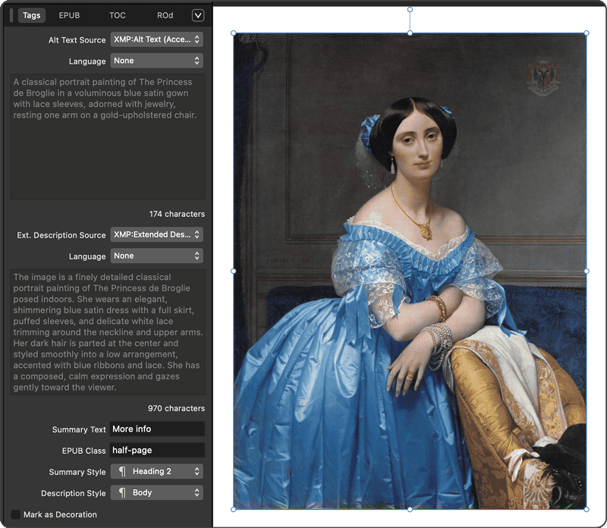
Task: Open the extended description Language dropdown
Action: (157, 256)
